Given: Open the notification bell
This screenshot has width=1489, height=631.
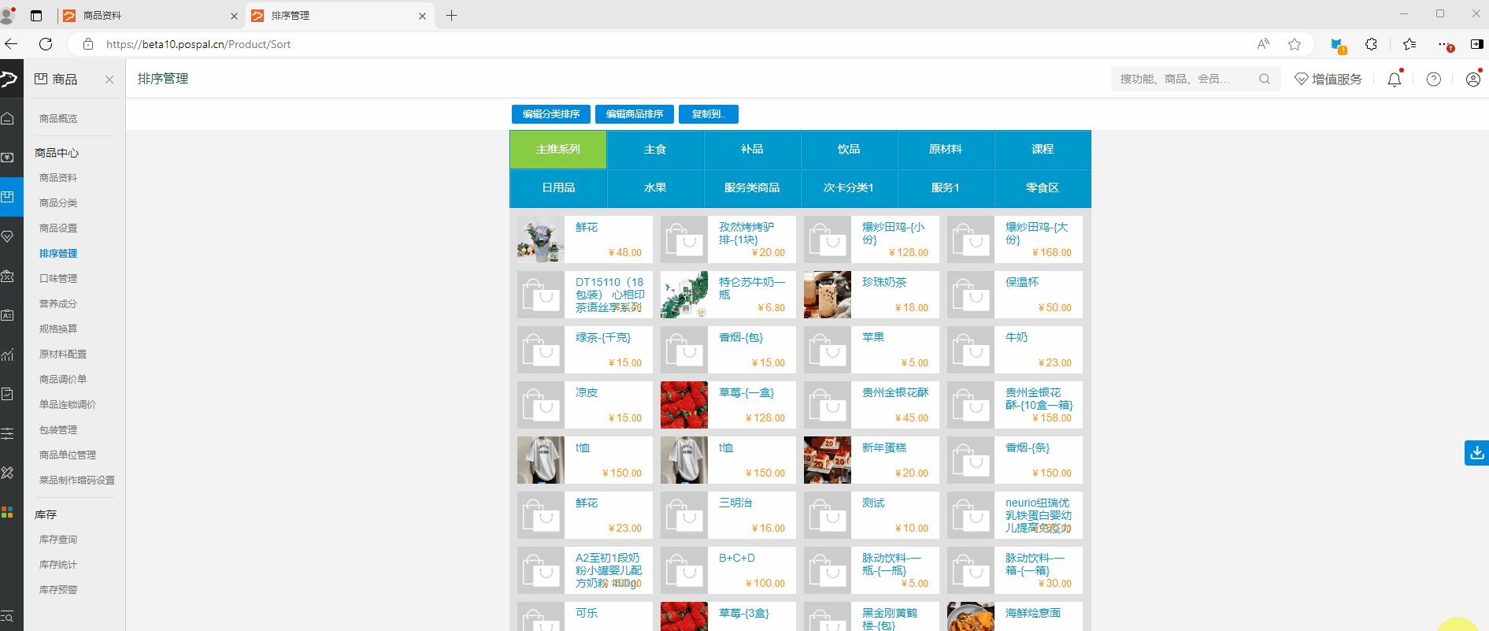Looking at the screenshot, I should [1395, 79].
